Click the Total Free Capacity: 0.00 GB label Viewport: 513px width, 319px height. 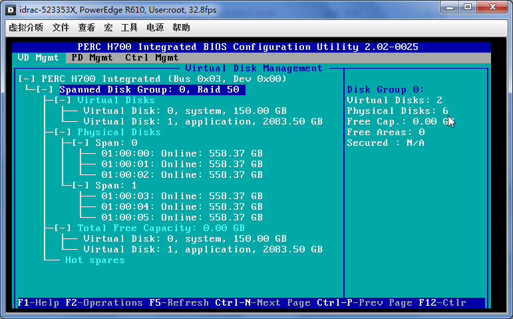coord(161,228)
